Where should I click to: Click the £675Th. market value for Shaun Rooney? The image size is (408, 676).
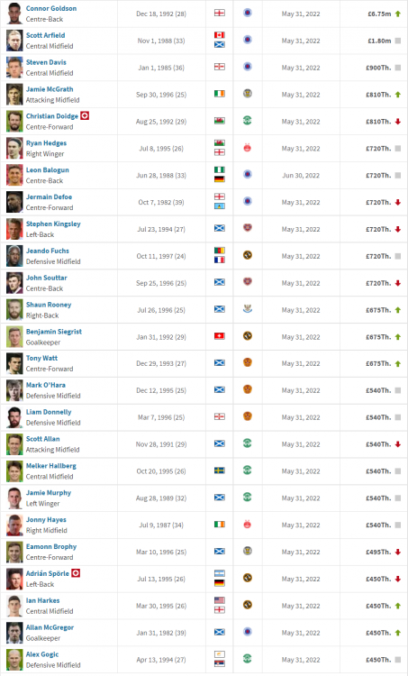[x=378, y=310]
